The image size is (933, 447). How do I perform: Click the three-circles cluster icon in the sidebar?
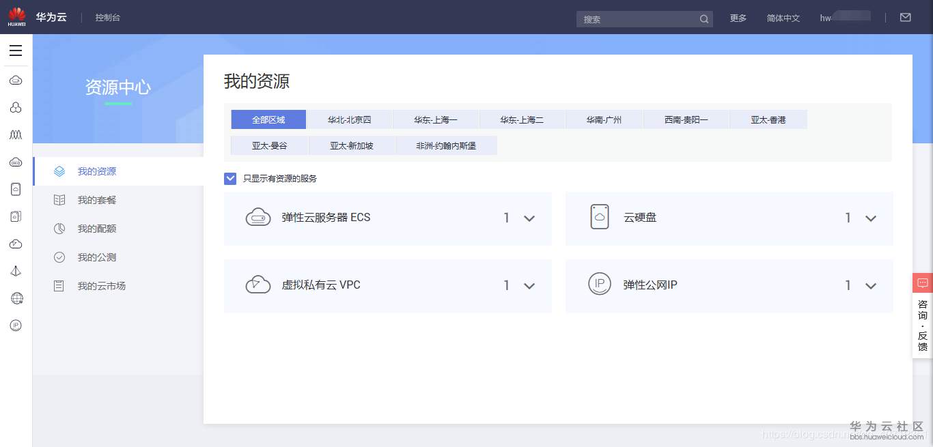tap(16, 108)
